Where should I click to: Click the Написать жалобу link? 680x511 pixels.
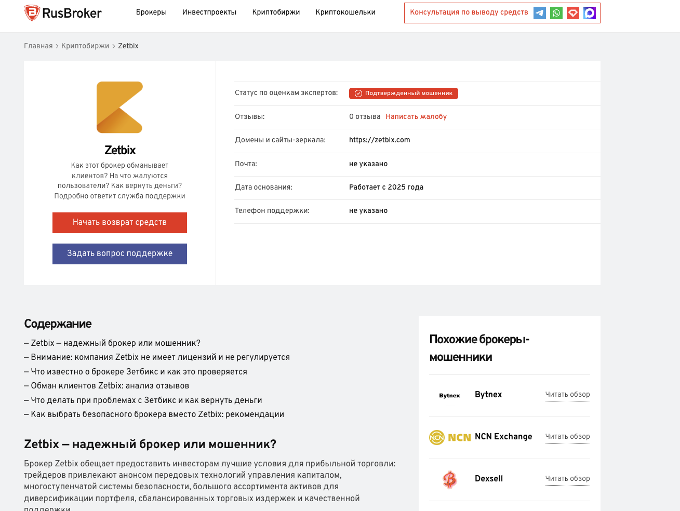416,116
